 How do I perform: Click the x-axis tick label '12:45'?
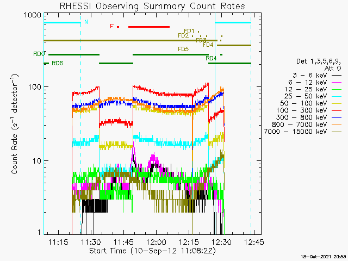tap(254, 241)
